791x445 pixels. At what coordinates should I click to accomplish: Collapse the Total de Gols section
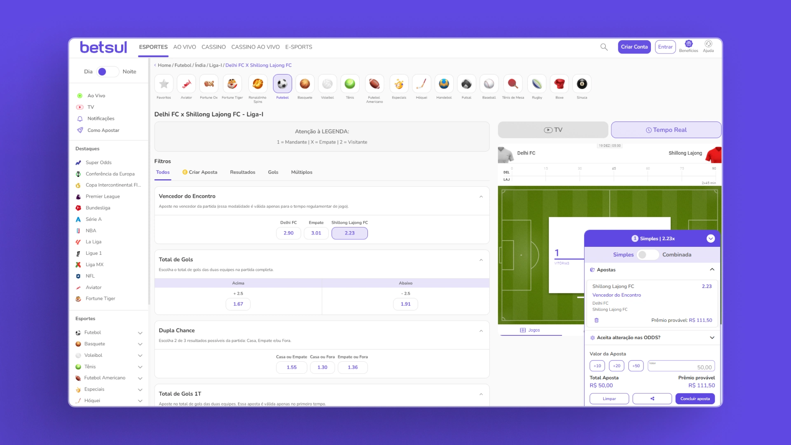tap(481, 260)
